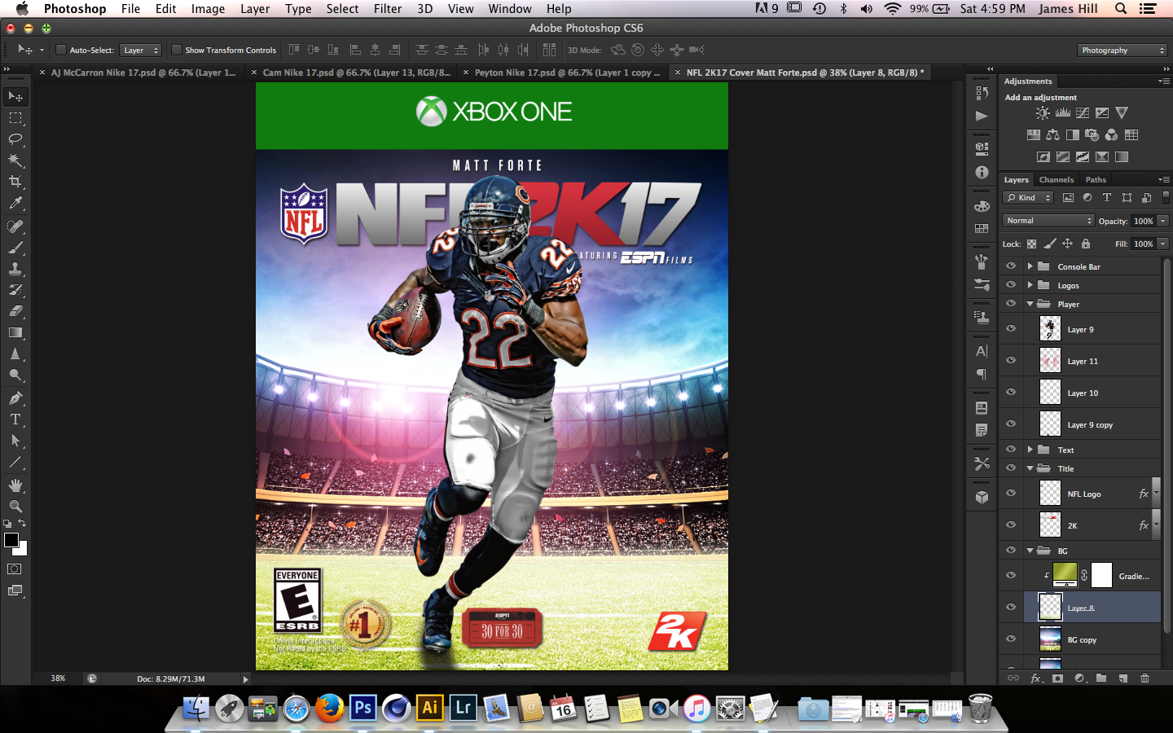Open the Auto-Select Layer dropdown
The height and width of the screenshot is (733, 1173).
pyautogui.click(x=141, y=50)
